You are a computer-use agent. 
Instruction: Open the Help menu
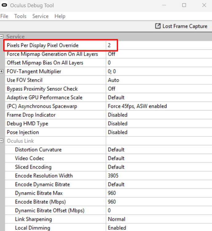click(x=60, y=16)
